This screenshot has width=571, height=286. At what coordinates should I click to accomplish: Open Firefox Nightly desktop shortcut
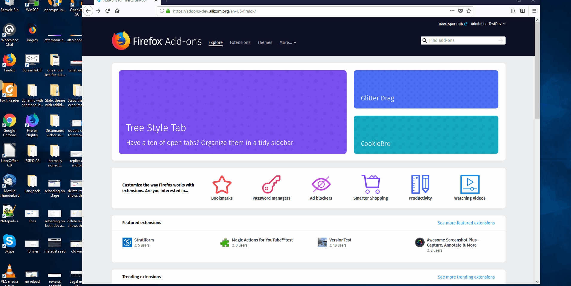32,125
